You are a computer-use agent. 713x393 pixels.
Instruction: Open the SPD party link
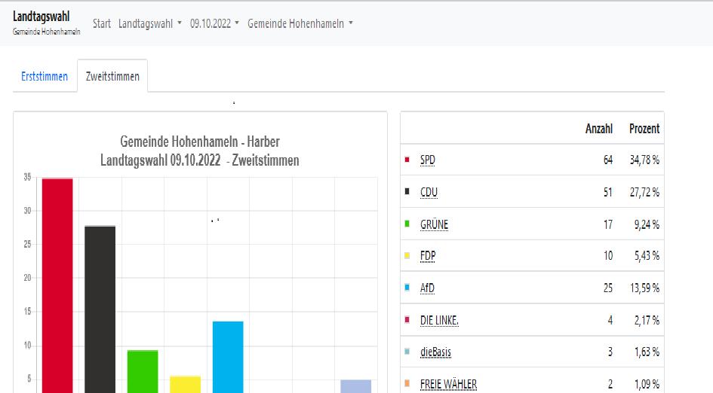point(428,160)
